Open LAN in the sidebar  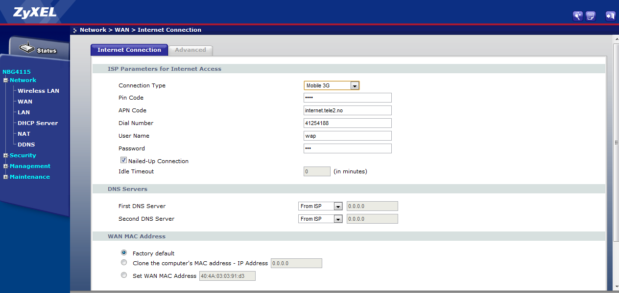pyautogui.click(x=24, y=112)
